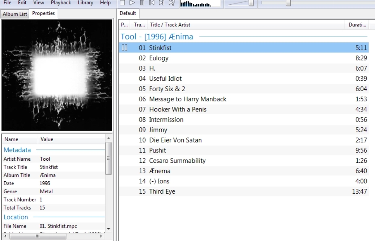Click the Album Title value Ænima
This screenshot has width=375, height=241.
tap(48, 175)
